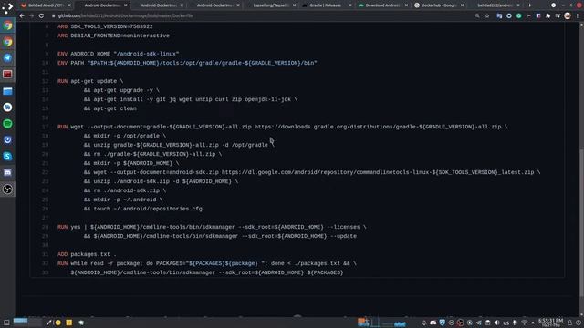Screen dimensions: 584x328
Task: Click the Discord icon in system tray
Action: click(x=433, y=323)
